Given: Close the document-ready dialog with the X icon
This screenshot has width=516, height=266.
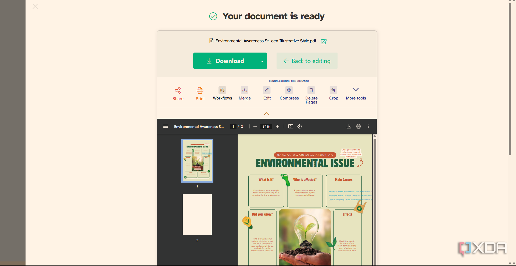Looking at the screenshot, I should tap(35, 6).
